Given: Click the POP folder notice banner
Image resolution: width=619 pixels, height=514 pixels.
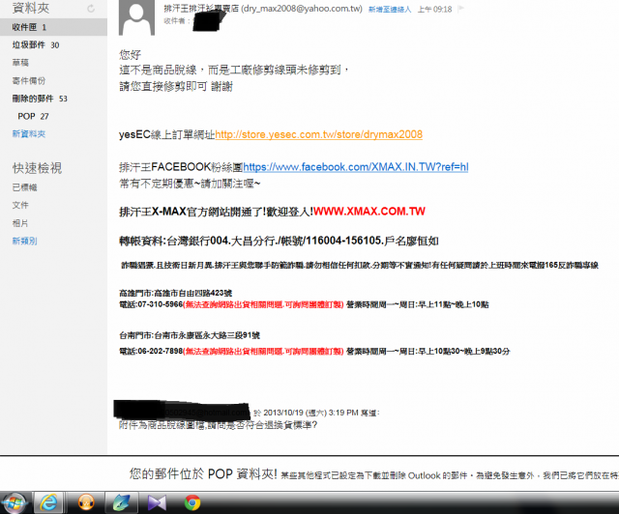Looking at the screenshot, I should (x=373, y=473).
